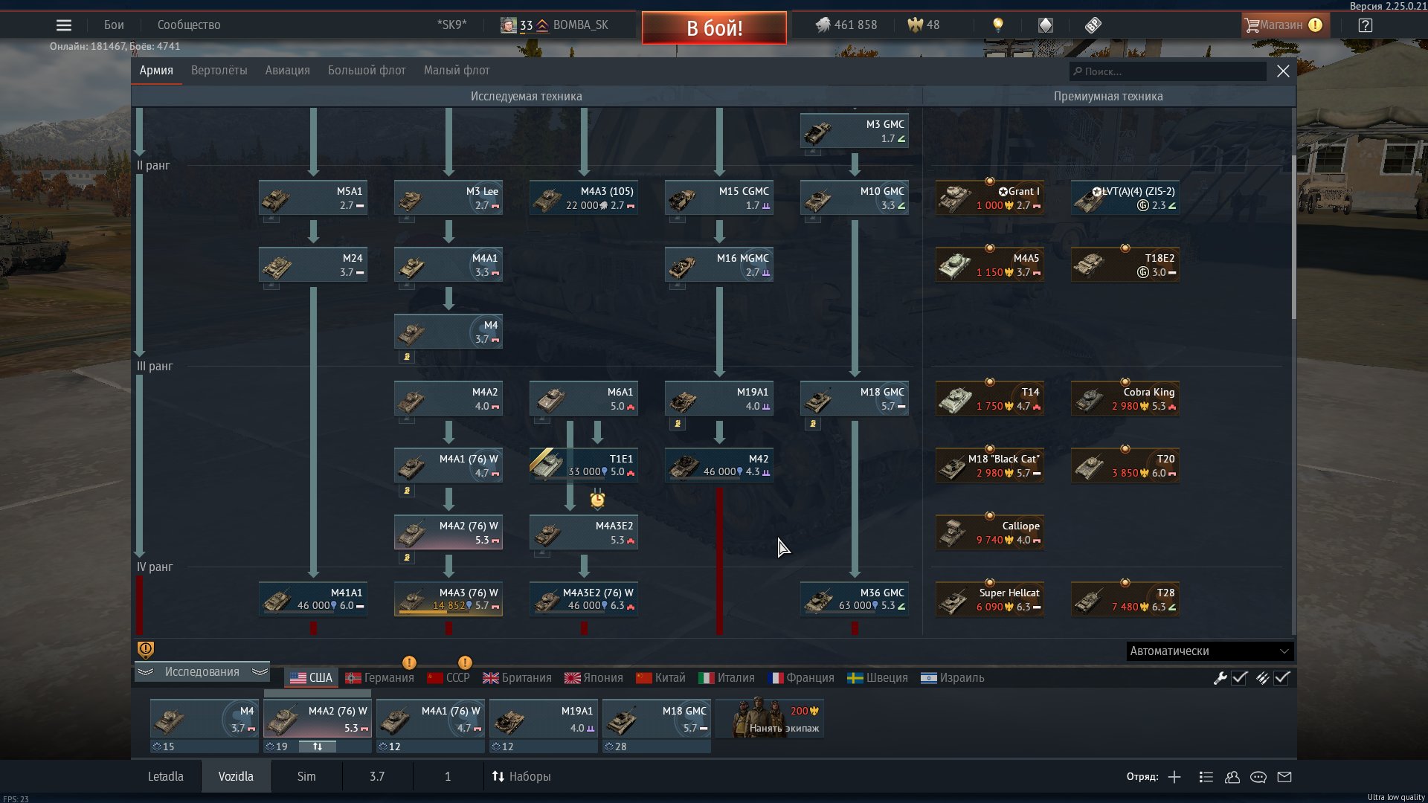Image resolution: width=1428 pixels, height=803 pixels.
Task: Open Golden Eagles balance icon
Action: [915, 25]
